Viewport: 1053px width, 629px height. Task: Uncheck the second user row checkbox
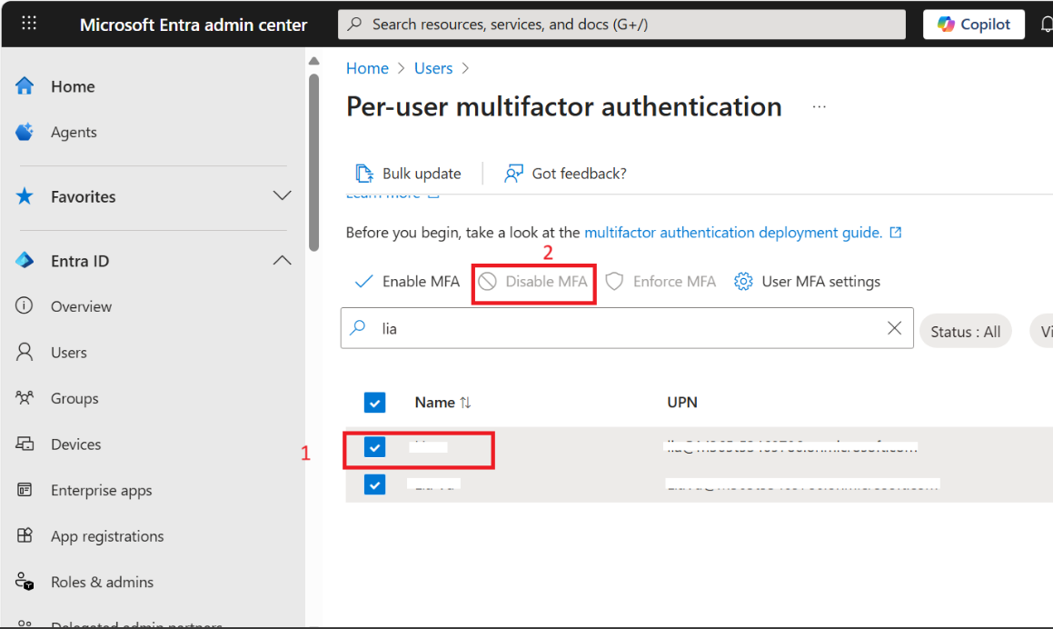coord(375,484)
